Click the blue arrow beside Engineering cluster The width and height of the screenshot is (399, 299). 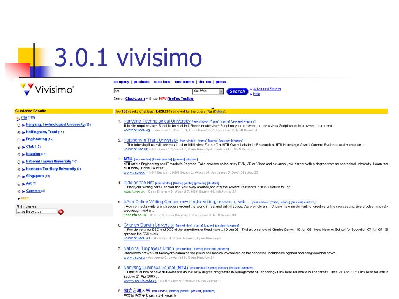(23, 140)
